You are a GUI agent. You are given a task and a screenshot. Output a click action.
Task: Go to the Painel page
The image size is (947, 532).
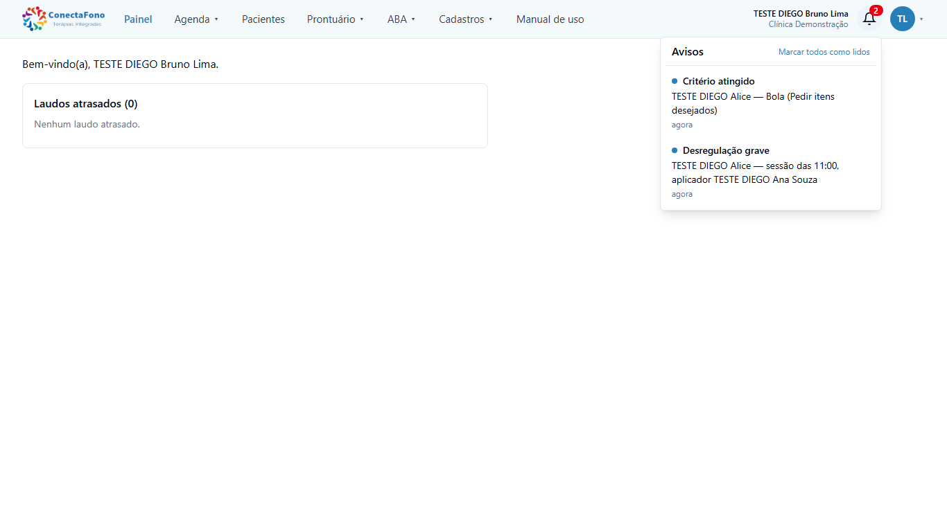138,19
